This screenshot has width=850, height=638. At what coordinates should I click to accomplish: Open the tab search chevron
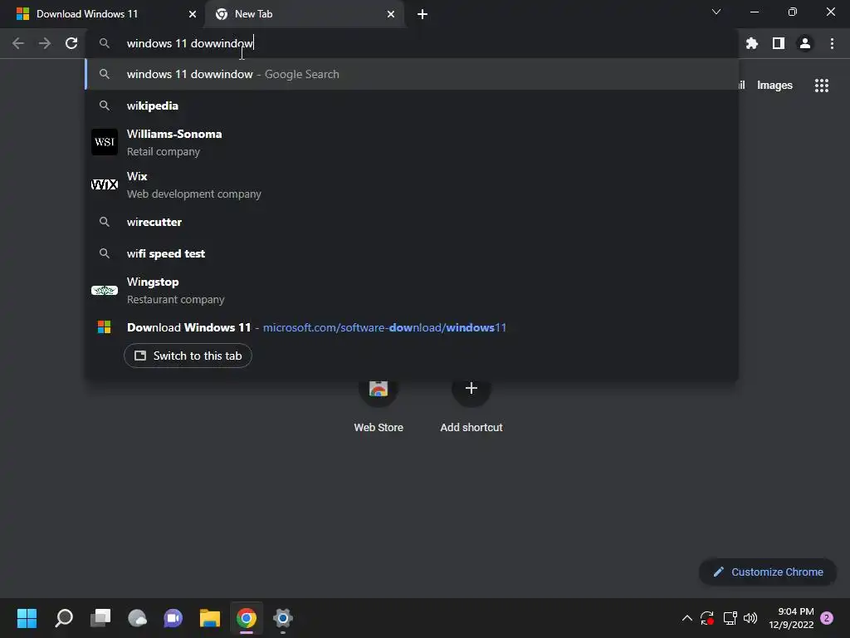(716, 12)
